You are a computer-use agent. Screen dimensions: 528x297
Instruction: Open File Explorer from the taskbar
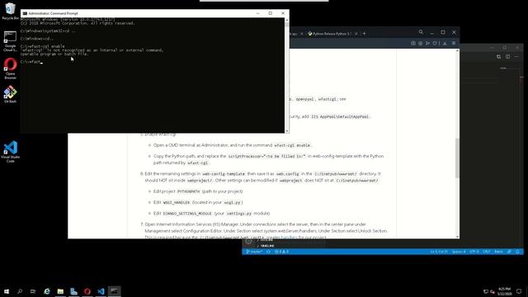pos(60,291)
